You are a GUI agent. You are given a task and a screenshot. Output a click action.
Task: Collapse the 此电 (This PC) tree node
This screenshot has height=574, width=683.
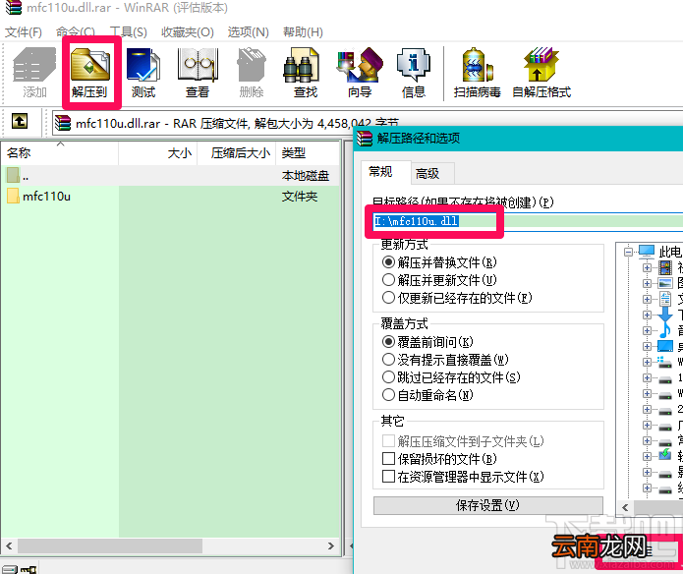click(x=628, y=252)
